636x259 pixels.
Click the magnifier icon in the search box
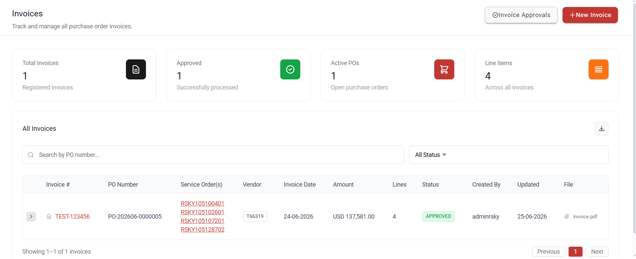pyautogui.click(x=31, y=155)
